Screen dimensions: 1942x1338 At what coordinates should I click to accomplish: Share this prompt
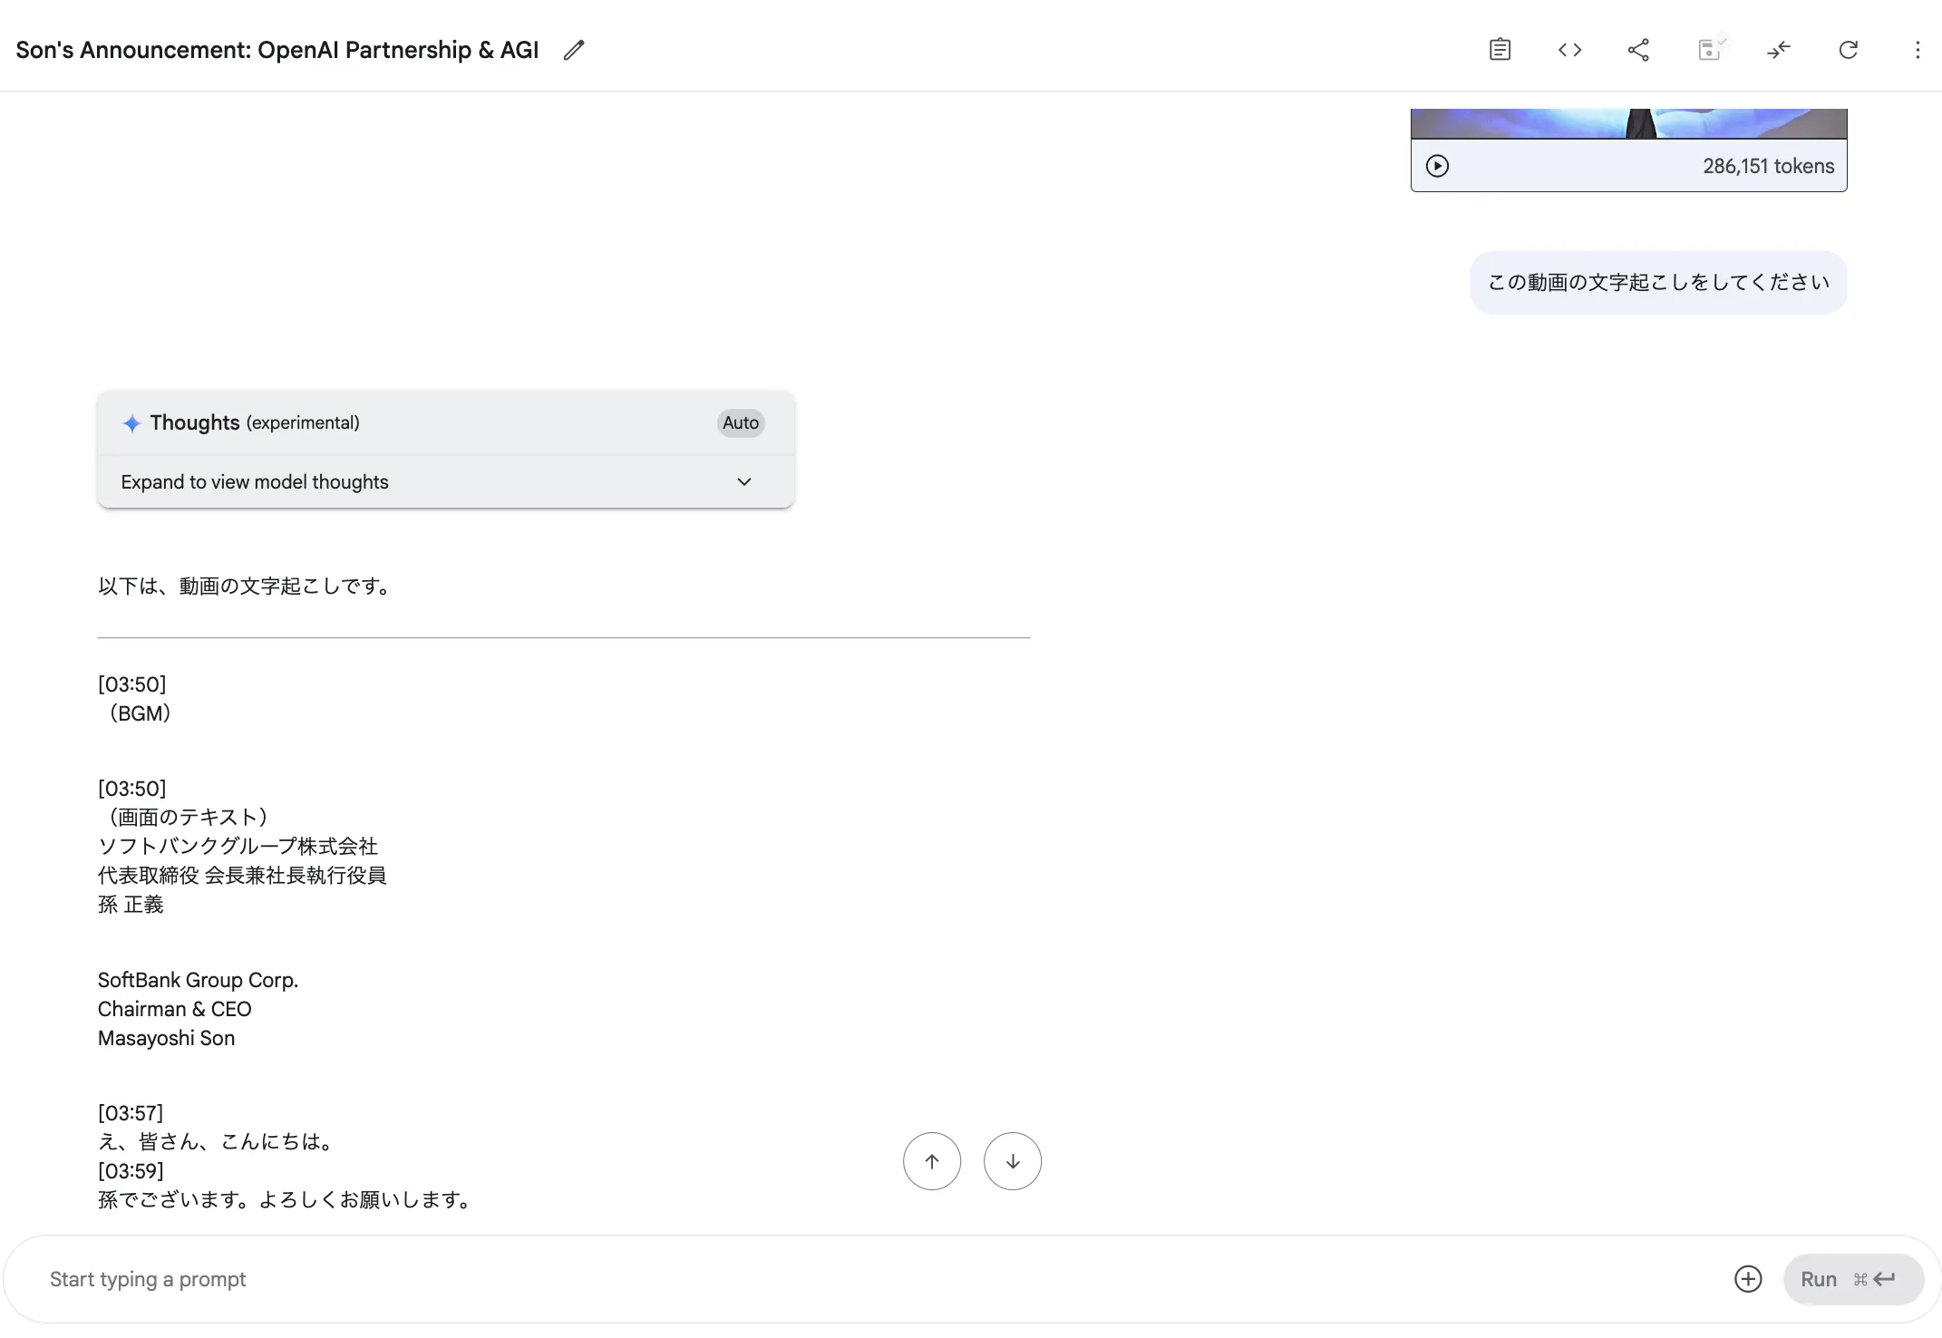(1639, 50)
